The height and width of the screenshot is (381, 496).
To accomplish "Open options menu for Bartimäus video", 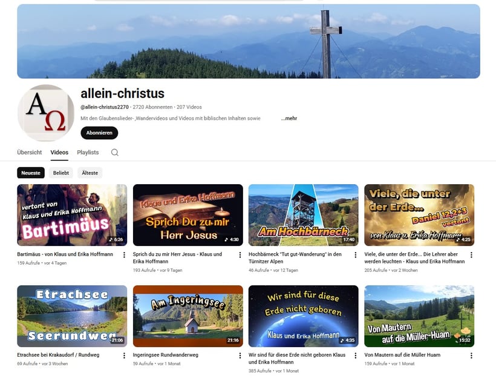I will (x=124, y=254).
